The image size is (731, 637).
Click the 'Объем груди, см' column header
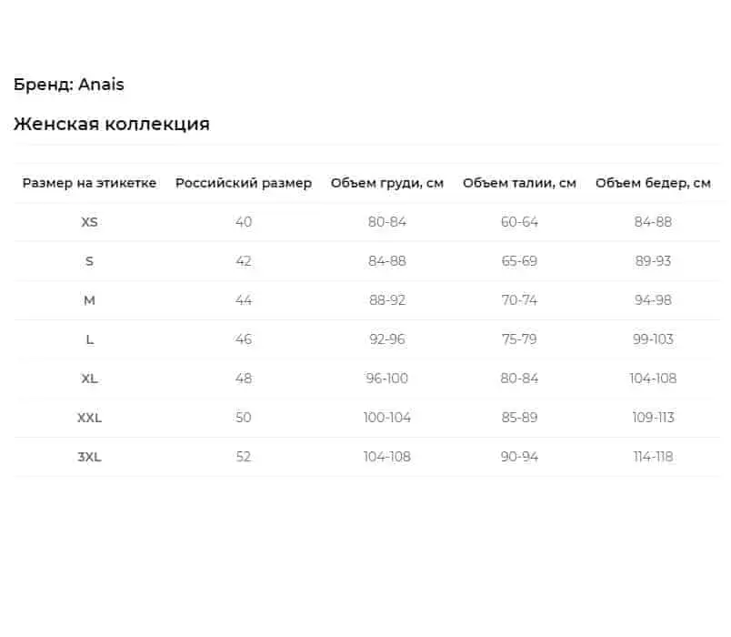[x=387, y=183]
